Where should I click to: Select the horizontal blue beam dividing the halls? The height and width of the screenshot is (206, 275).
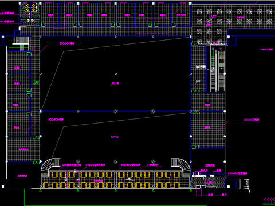(x=116, y=112)
